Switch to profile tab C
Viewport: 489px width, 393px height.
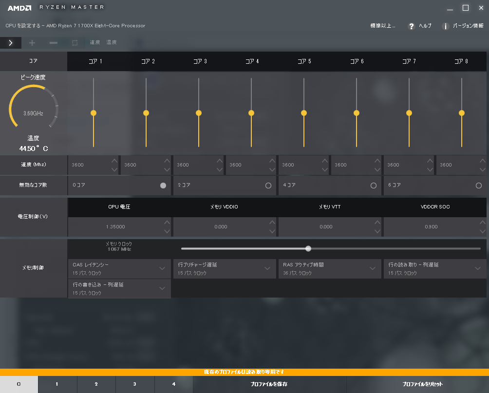pos(19,384)
